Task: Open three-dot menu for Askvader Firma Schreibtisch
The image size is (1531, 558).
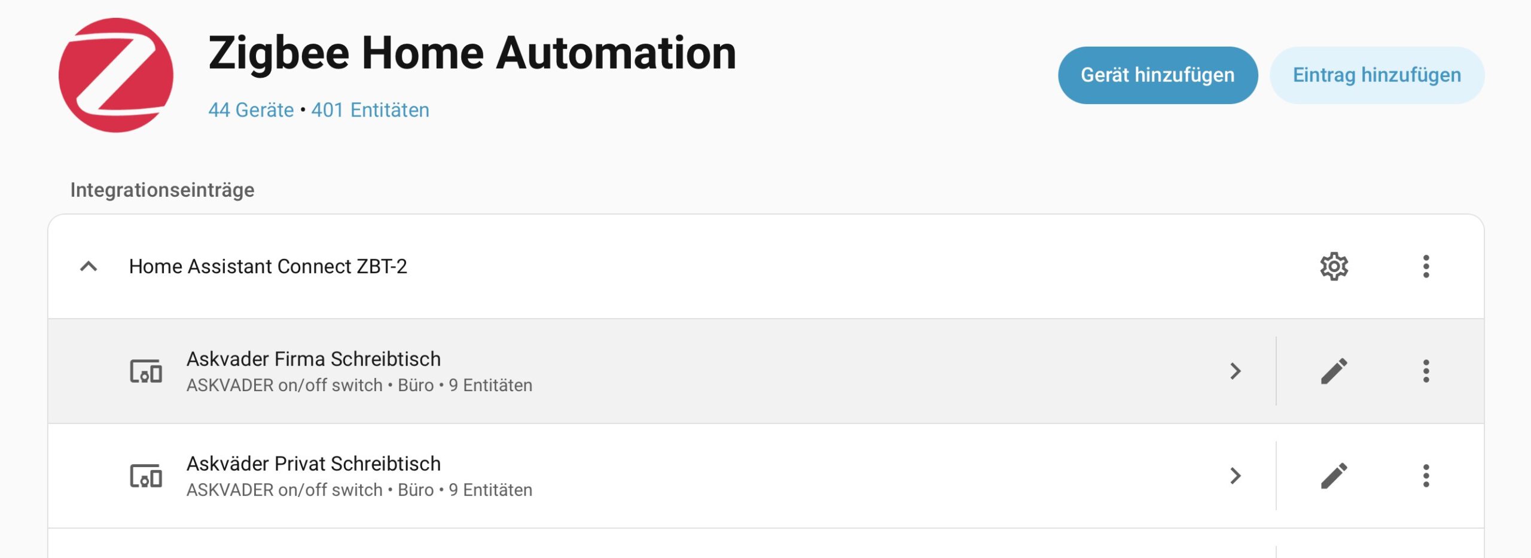Action: click(1426, 371)
